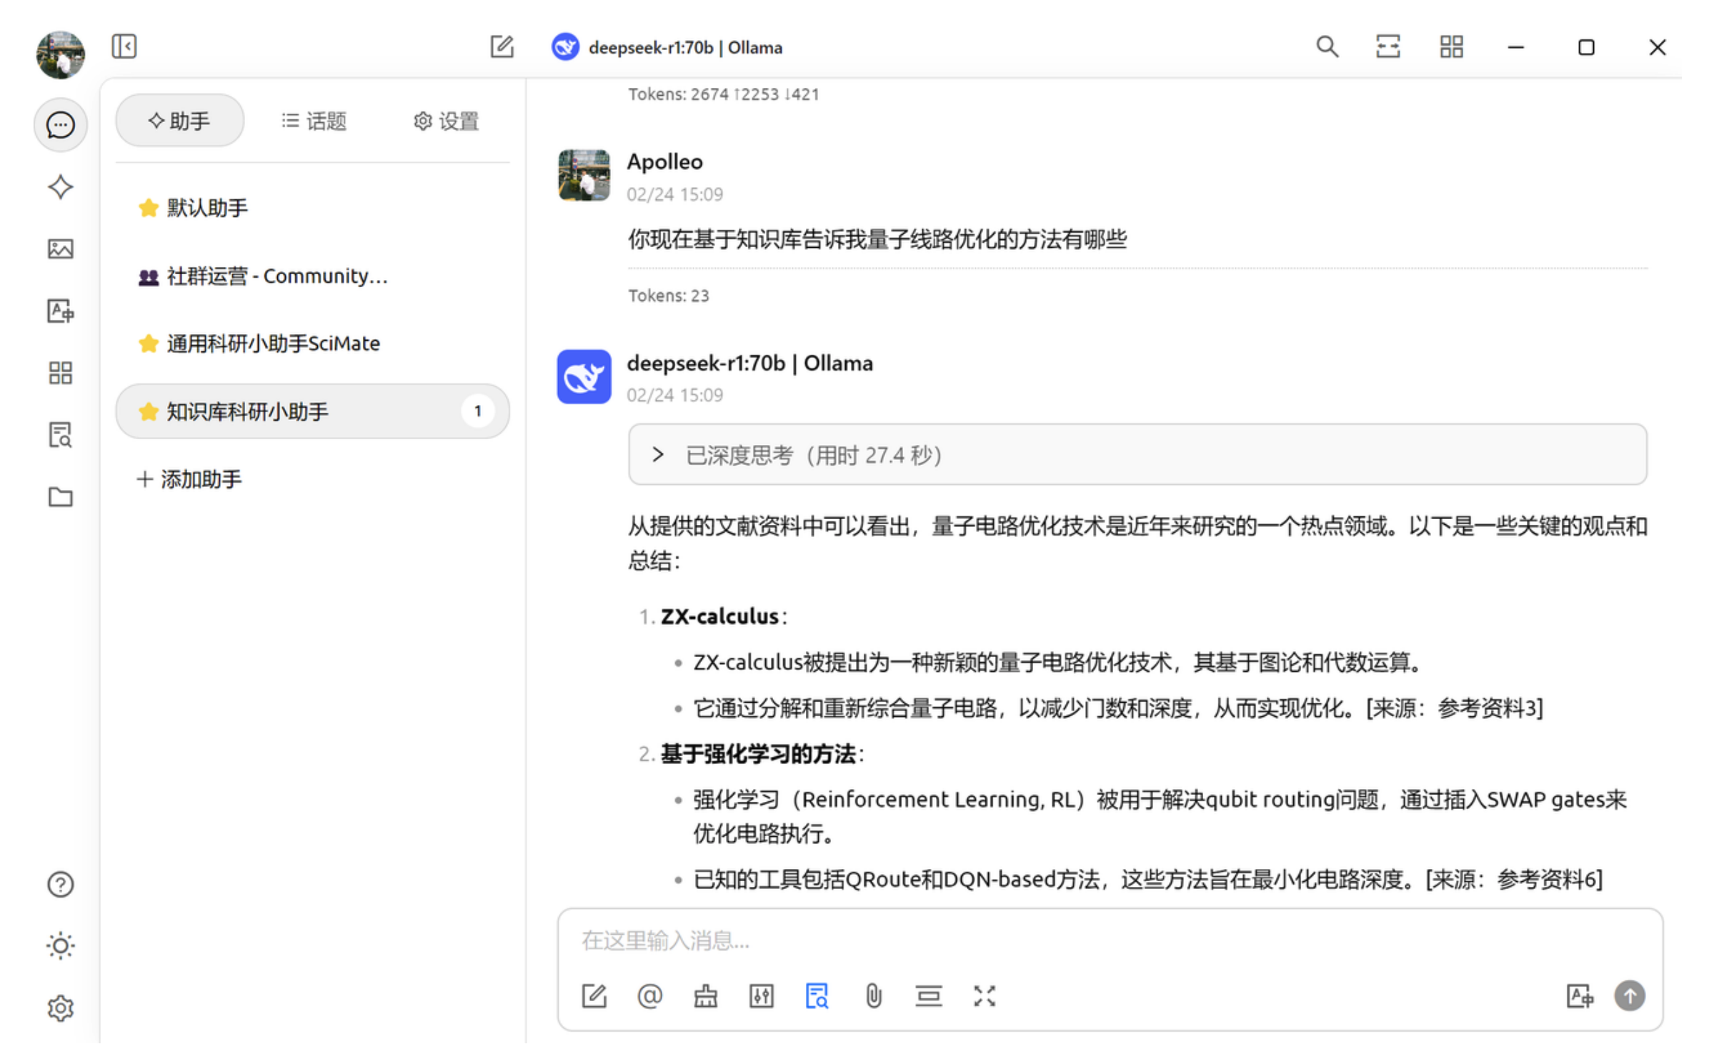Open the AI agents panel from sidebar
This screenshot has height=1064, width=1709.
click(61, 187)
